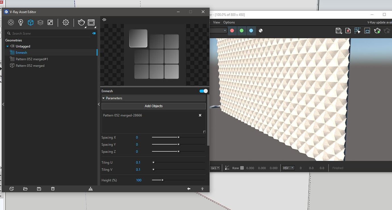The height and width of the screenshot is (210, 392).
Task: Select the Lights category icon
Action: point(20,22)
